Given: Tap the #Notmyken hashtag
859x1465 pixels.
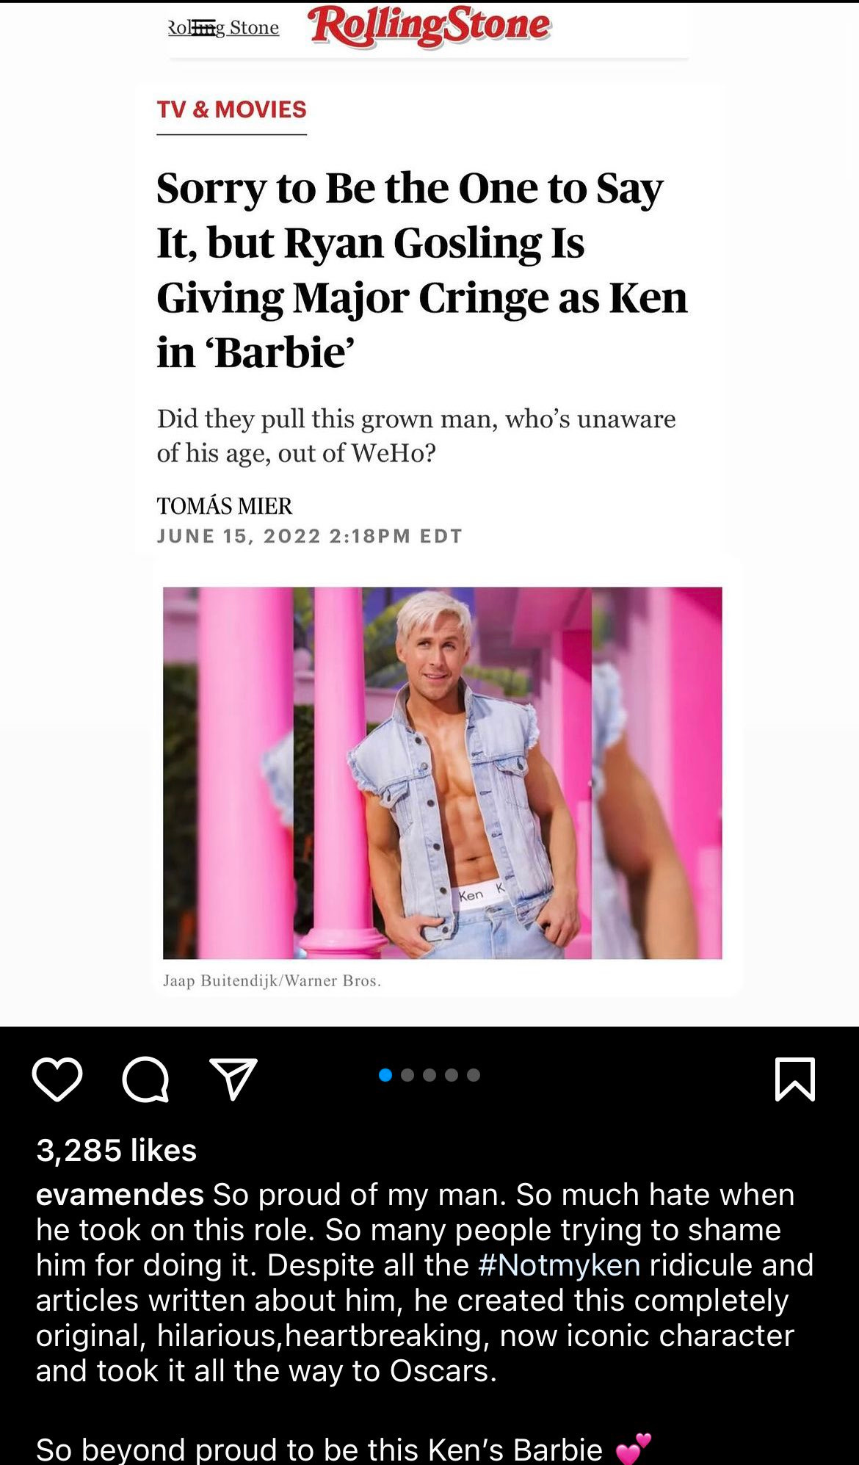Looking at the screenshot, I should click(x=559, y=1265).
